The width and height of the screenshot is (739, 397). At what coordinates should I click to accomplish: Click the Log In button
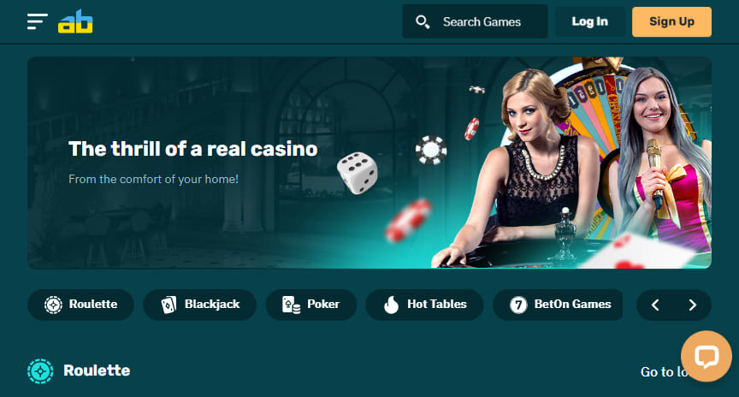tap(589, 21)
